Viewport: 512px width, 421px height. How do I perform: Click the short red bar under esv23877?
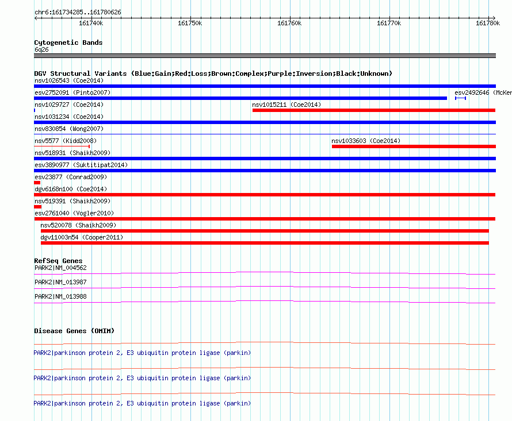tap(37, 183)
